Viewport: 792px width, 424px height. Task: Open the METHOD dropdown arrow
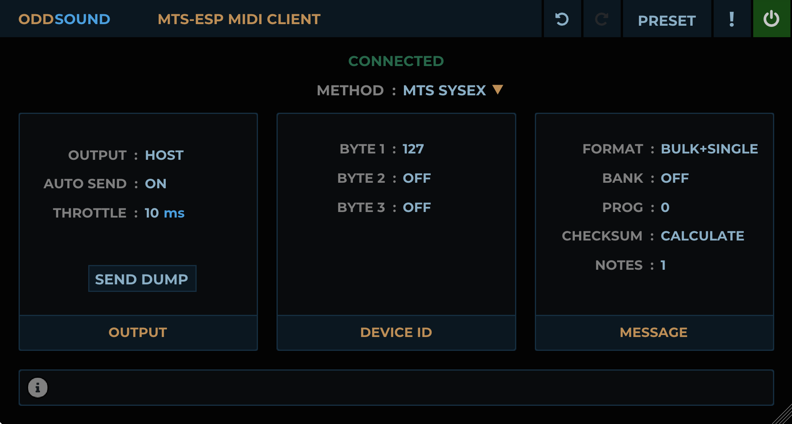(498, 90)
